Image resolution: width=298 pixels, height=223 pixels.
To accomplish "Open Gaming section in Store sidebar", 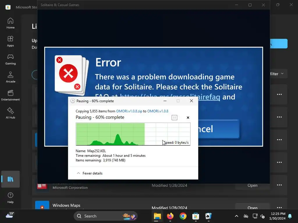I will tap(10, 59).
